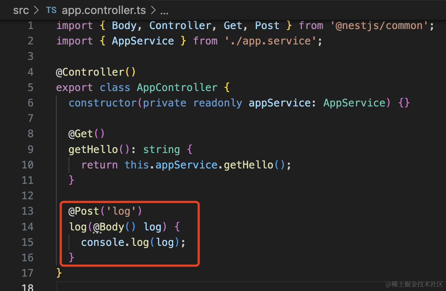Click the chevron after src breadcrumb

[36, 10]
